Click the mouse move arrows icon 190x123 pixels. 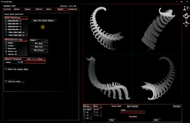pos(186,24)
